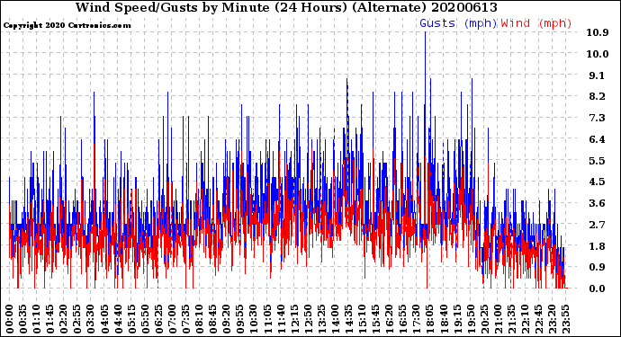Click the 'Gusts (mph)' blue legend label
This screenshot has width=621, height=337.
click(458, 23)
